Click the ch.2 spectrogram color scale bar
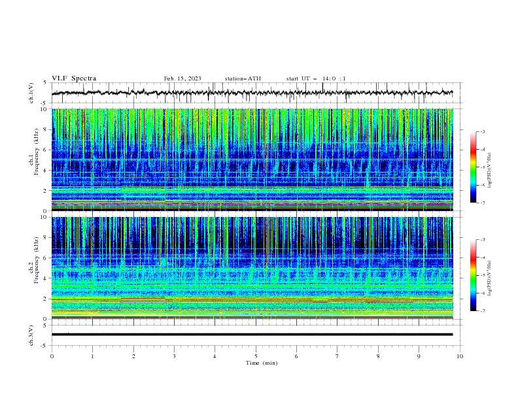Viewport: 518px width, 400px height. click(473, 275)
